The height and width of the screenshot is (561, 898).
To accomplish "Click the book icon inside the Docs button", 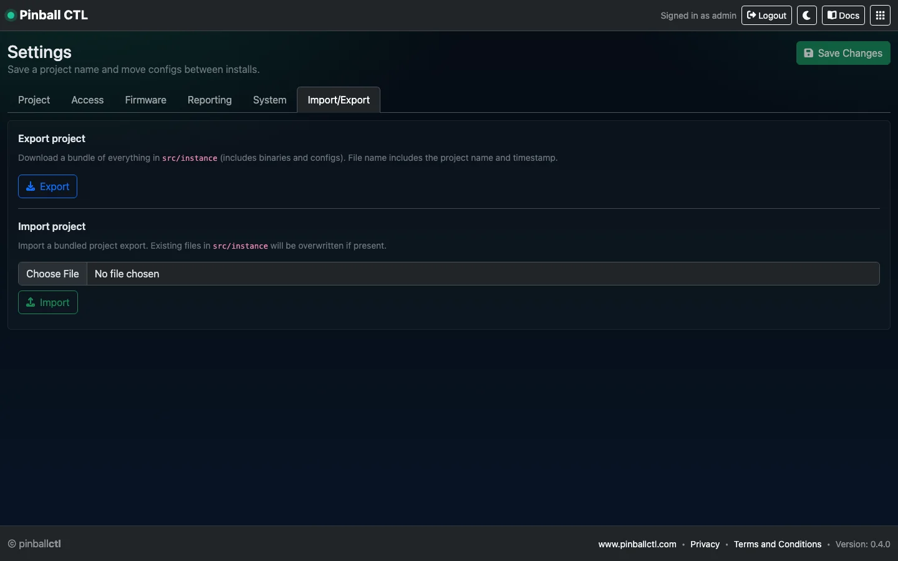I will point(831,15).
